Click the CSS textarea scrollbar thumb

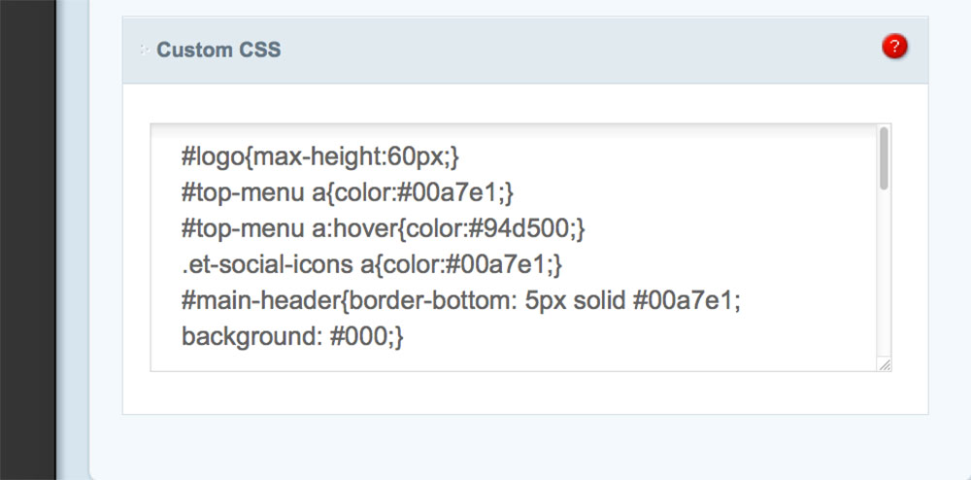(883, 158)
